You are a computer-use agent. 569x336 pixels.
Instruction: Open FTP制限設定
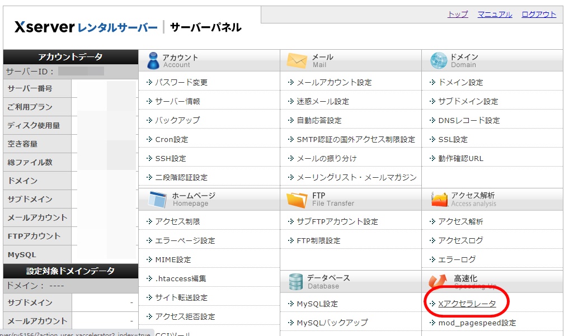click(x=318, y=240)
